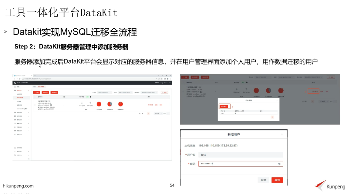
Task: Click third red tag button in left toolbar
Action: [54, 92]
